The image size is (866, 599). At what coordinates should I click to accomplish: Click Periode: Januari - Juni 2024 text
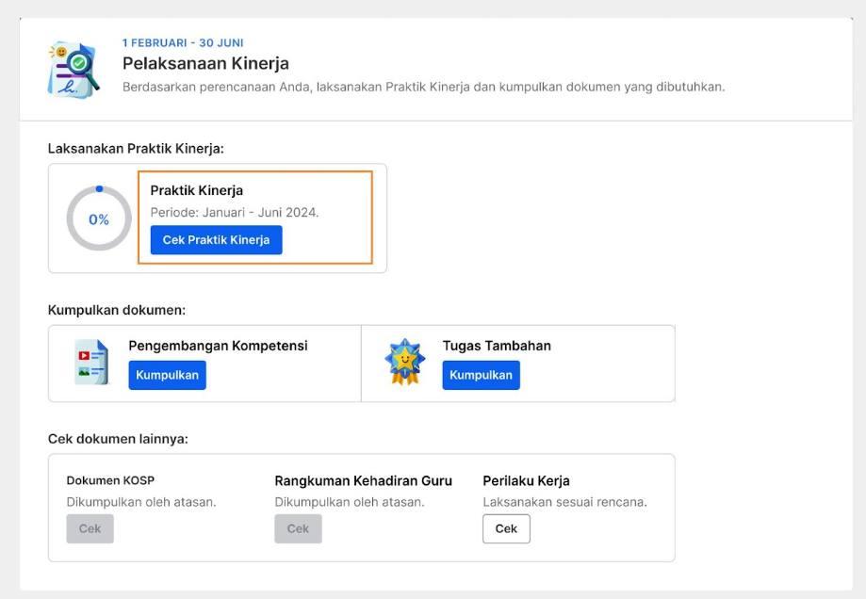235,213
